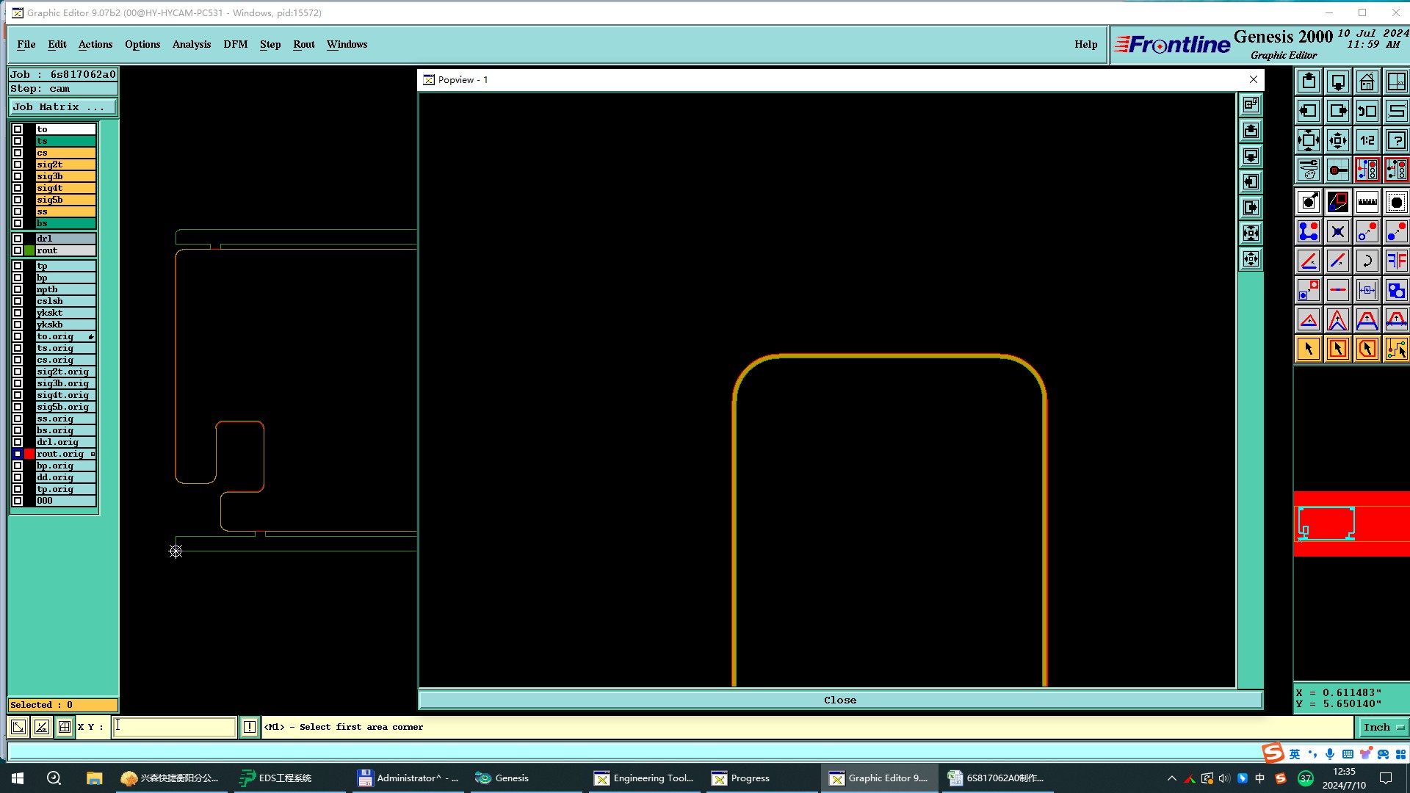Click Close button below Popview
This screenshot has height=793, width=1410.
(x=839, y=700)
